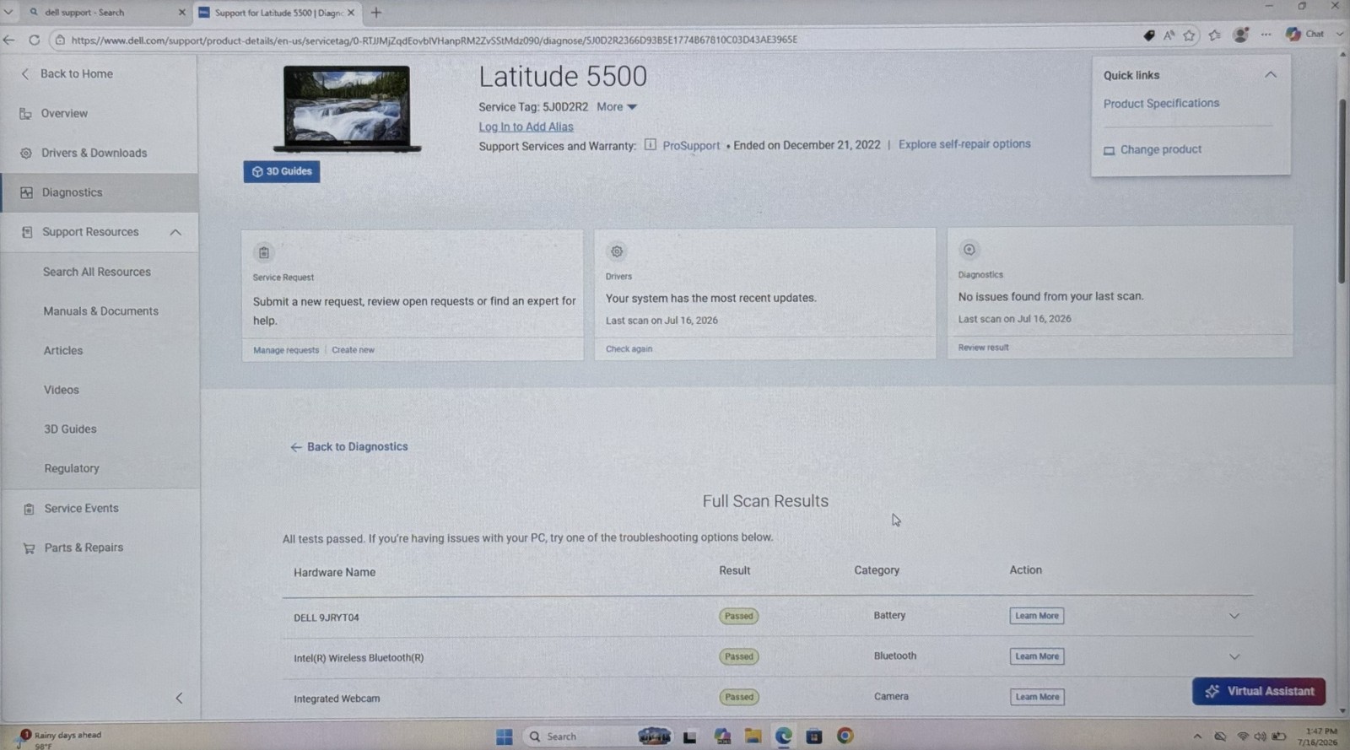Close the Support for Latitude 5500 tab
The image size is (1350, 750).
pos(351,13)
